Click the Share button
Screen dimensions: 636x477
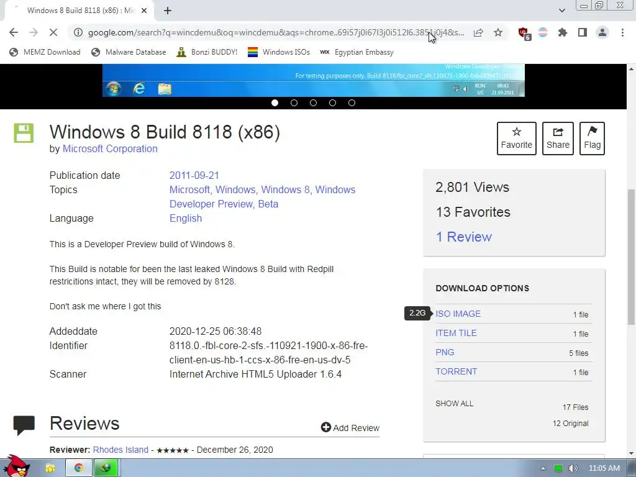558,139
